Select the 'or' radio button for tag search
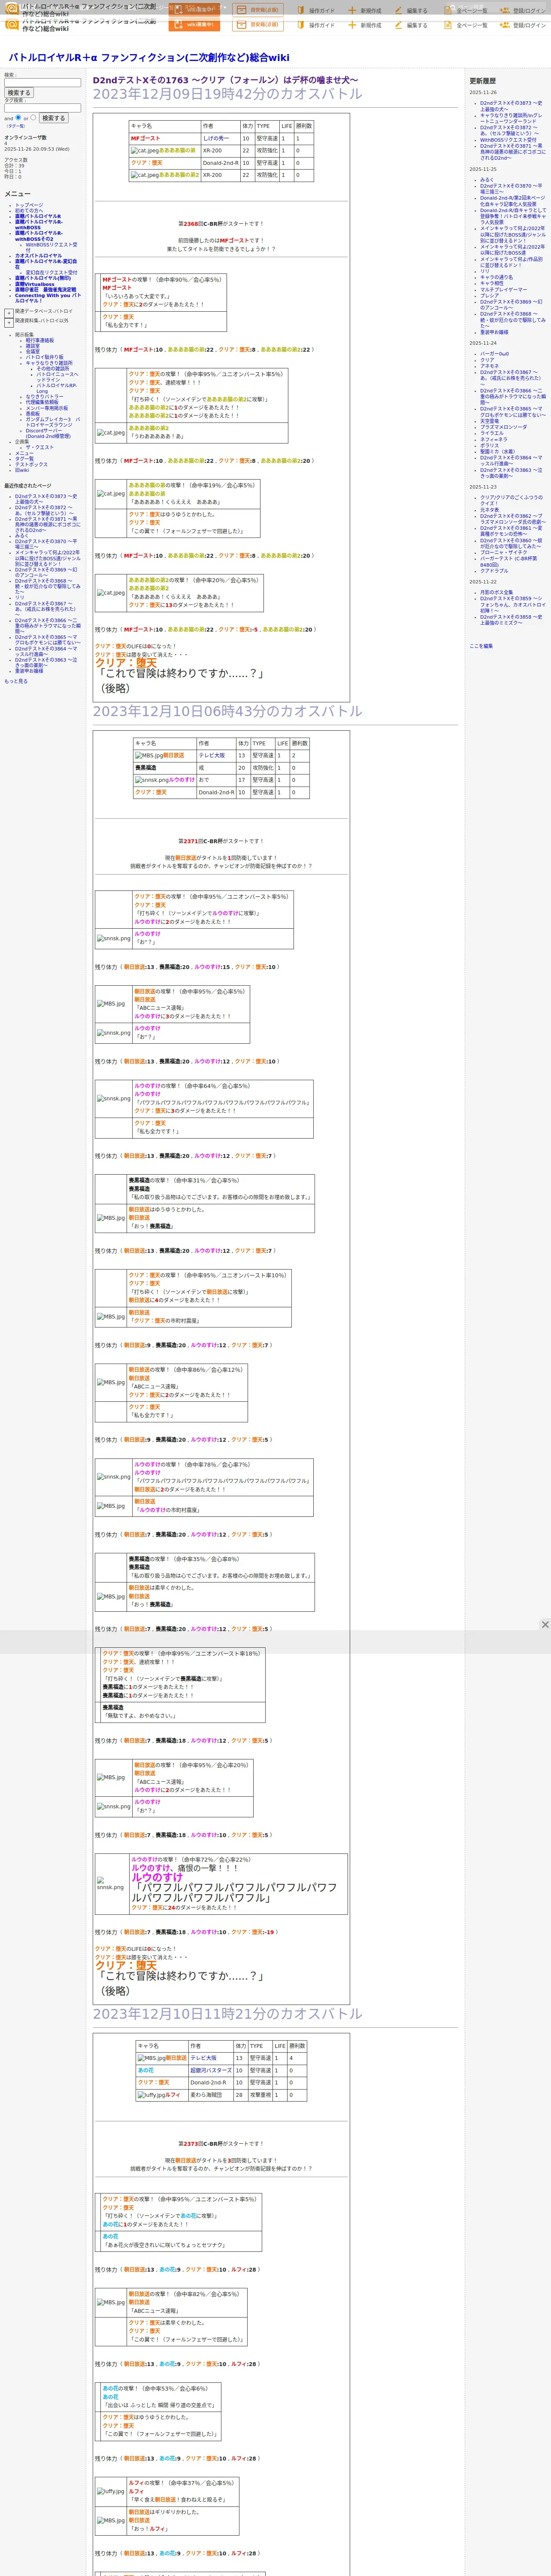 click(34, 117)
